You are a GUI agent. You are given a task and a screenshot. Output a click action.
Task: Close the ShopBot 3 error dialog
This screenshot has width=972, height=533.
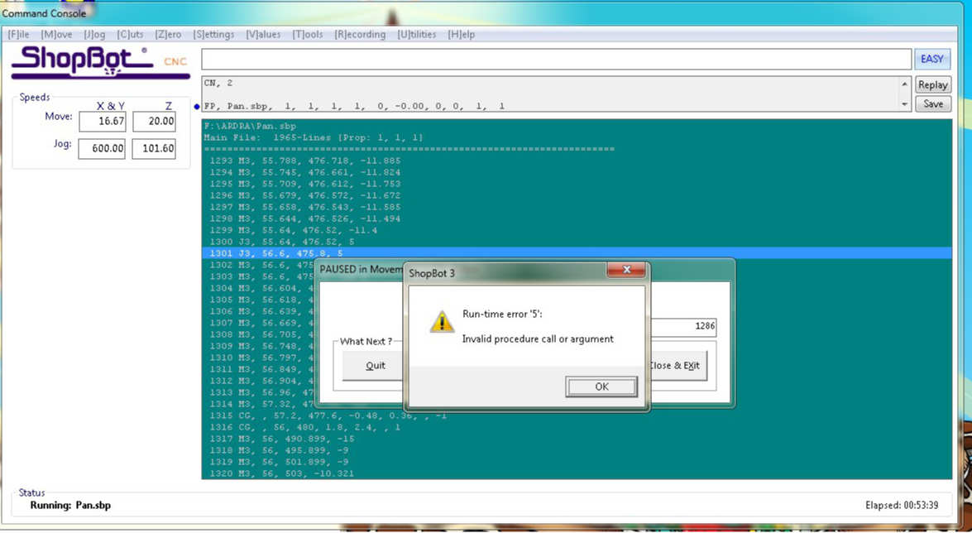[x=626, y=270]
